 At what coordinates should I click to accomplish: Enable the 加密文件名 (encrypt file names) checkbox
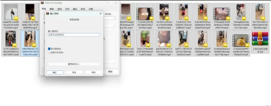49,53
